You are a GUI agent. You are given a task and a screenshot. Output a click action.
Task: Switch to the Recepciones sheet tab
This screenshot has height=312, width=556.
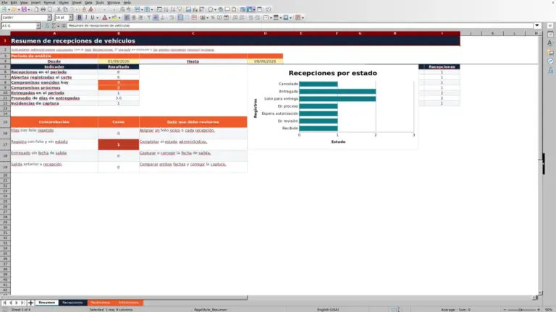click(x=72, y=303)
